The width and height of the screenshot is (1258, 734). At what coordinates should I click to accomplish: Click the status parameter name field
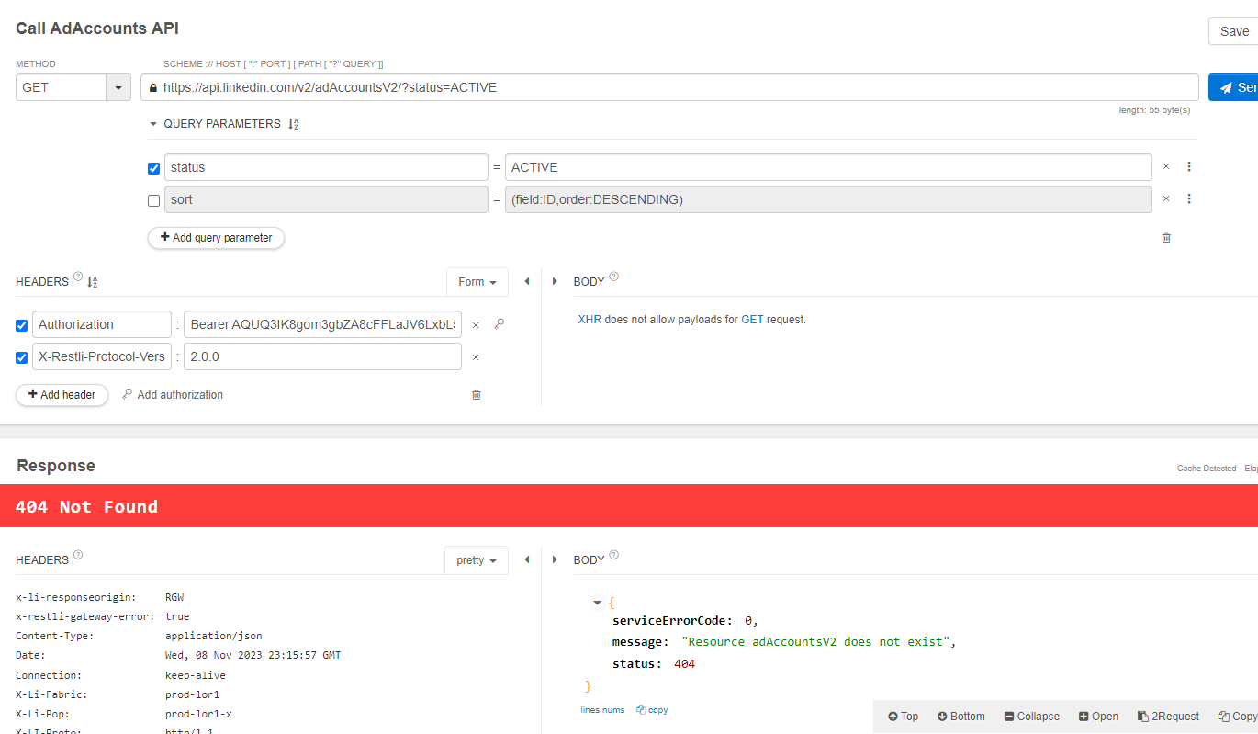click(x=326, y=167)
